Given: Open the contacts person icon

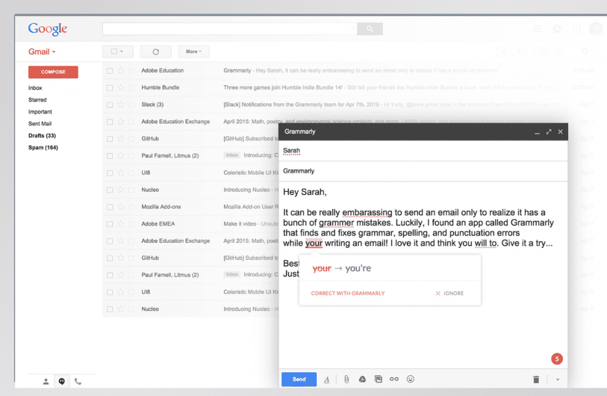Looking at the screenshot, I should point(46,381).
